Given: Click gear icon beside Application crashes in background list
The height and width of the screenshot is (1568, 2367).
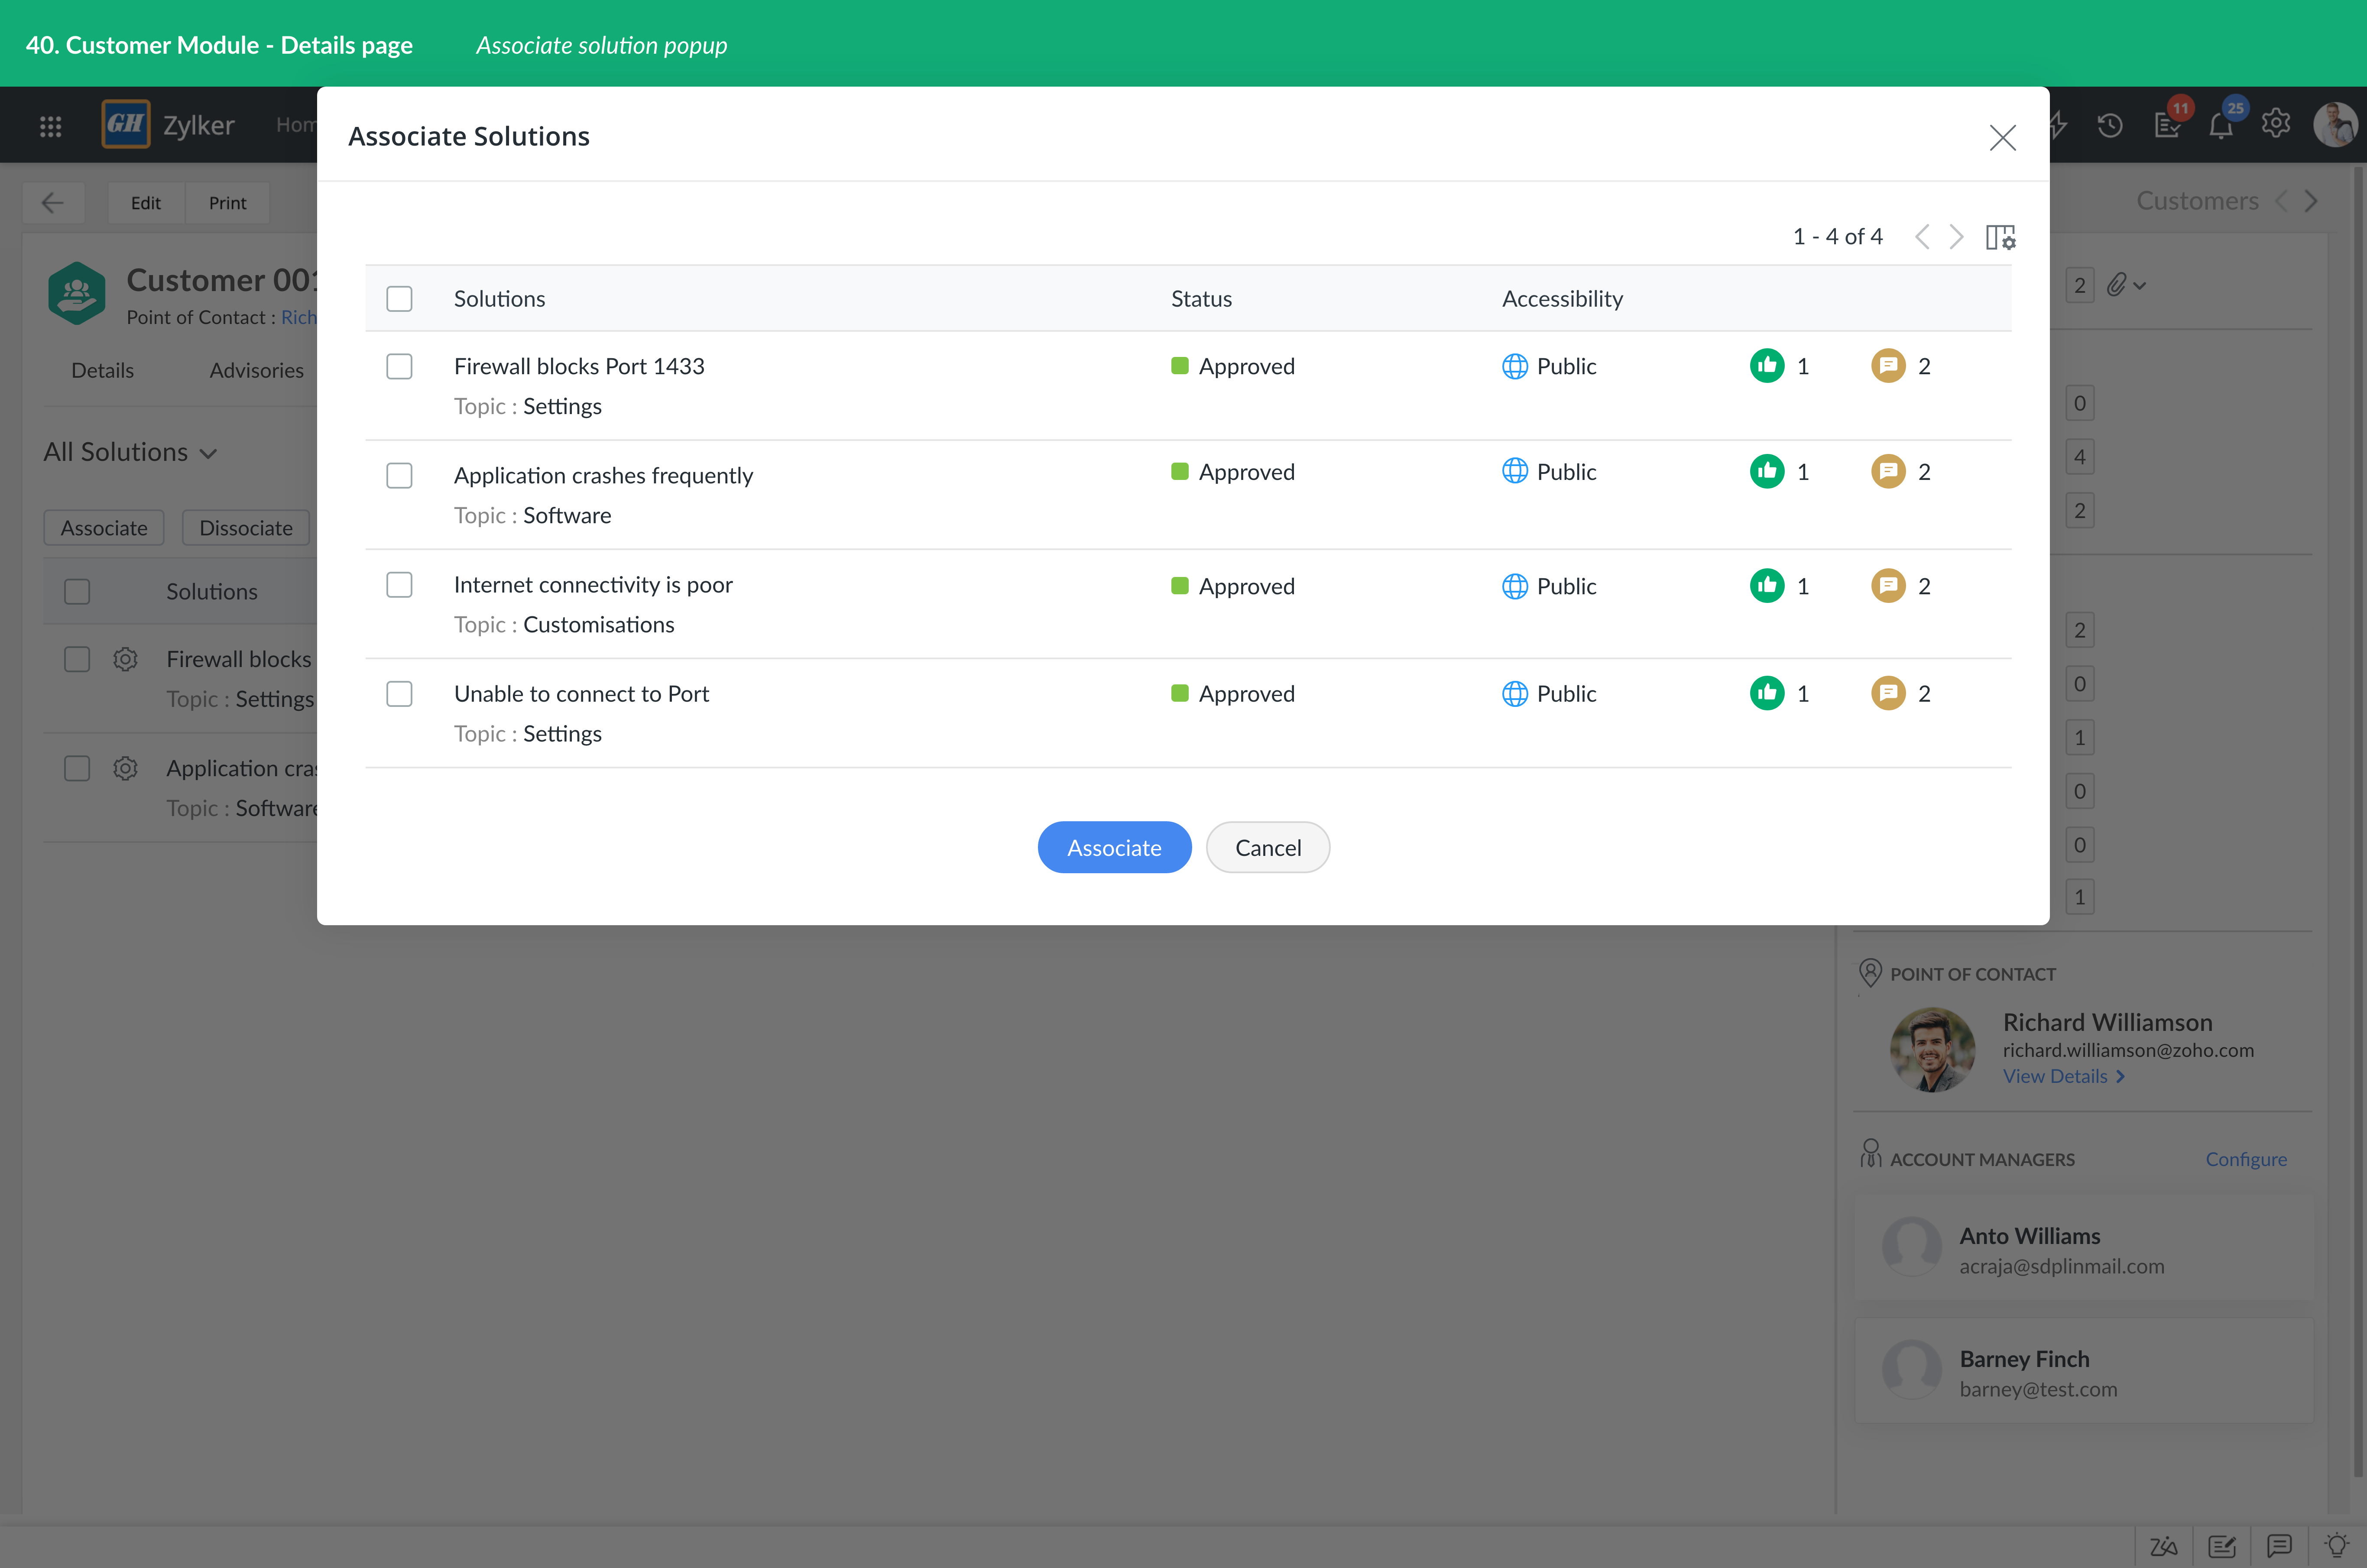Looking at the screenshot, I should tap(125, 768).
